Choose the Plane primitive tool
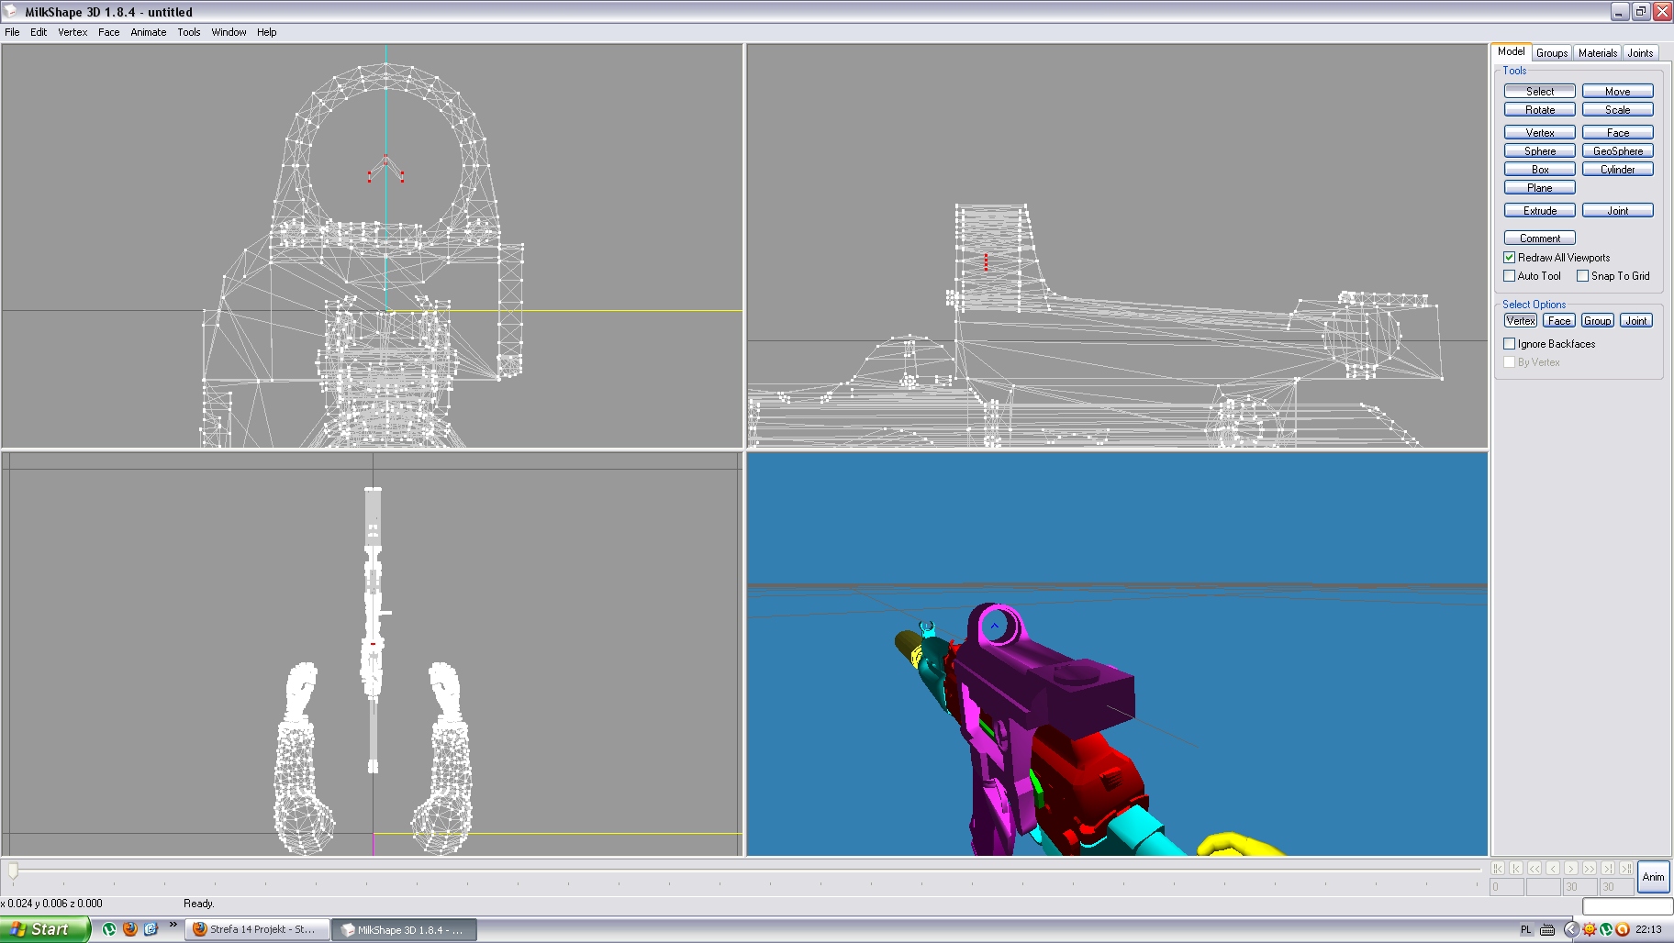 tap(1540, 188)
